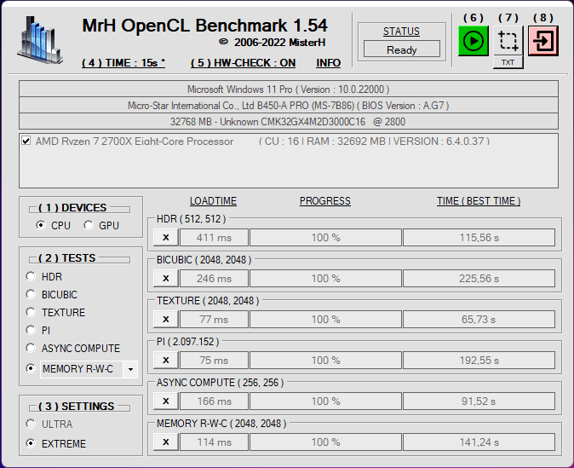This screenshot has height=468, width=574.
Task: Select the GPU device radio button
Action: click(x=89, y=225)
